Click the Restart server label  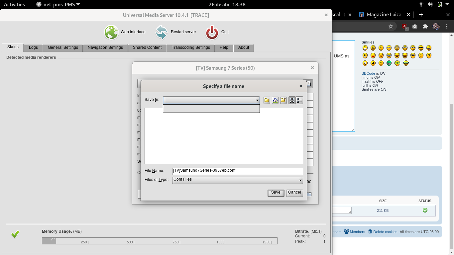183,32
